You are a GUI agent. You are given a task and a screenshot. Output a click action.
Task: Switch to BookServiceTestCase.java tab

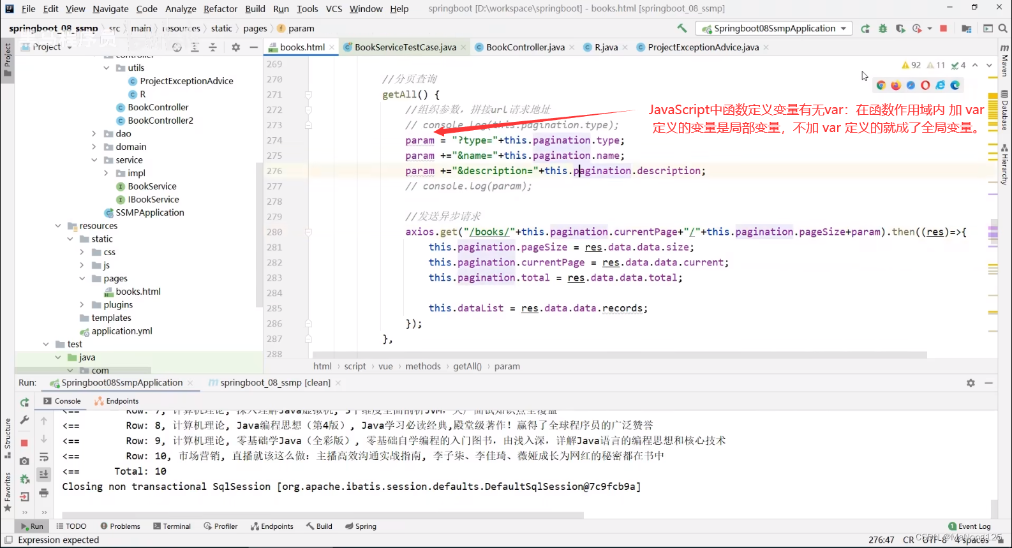405,47
